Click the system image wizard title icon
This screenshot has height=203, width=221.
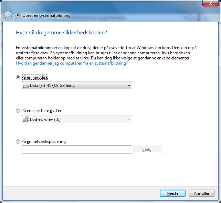pos(18,15)
